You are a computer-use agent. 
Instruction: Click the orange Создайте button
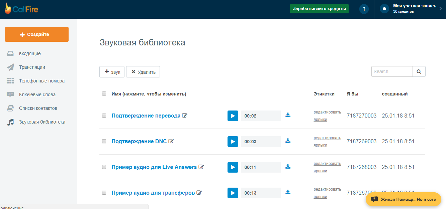tap(37, 34)
